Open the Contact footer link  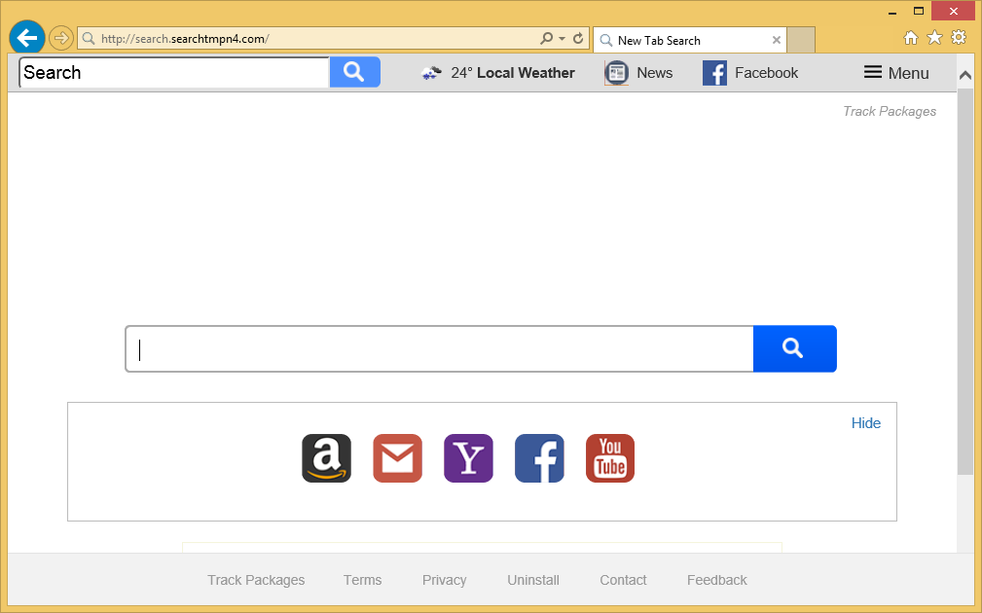coord(623,580)
